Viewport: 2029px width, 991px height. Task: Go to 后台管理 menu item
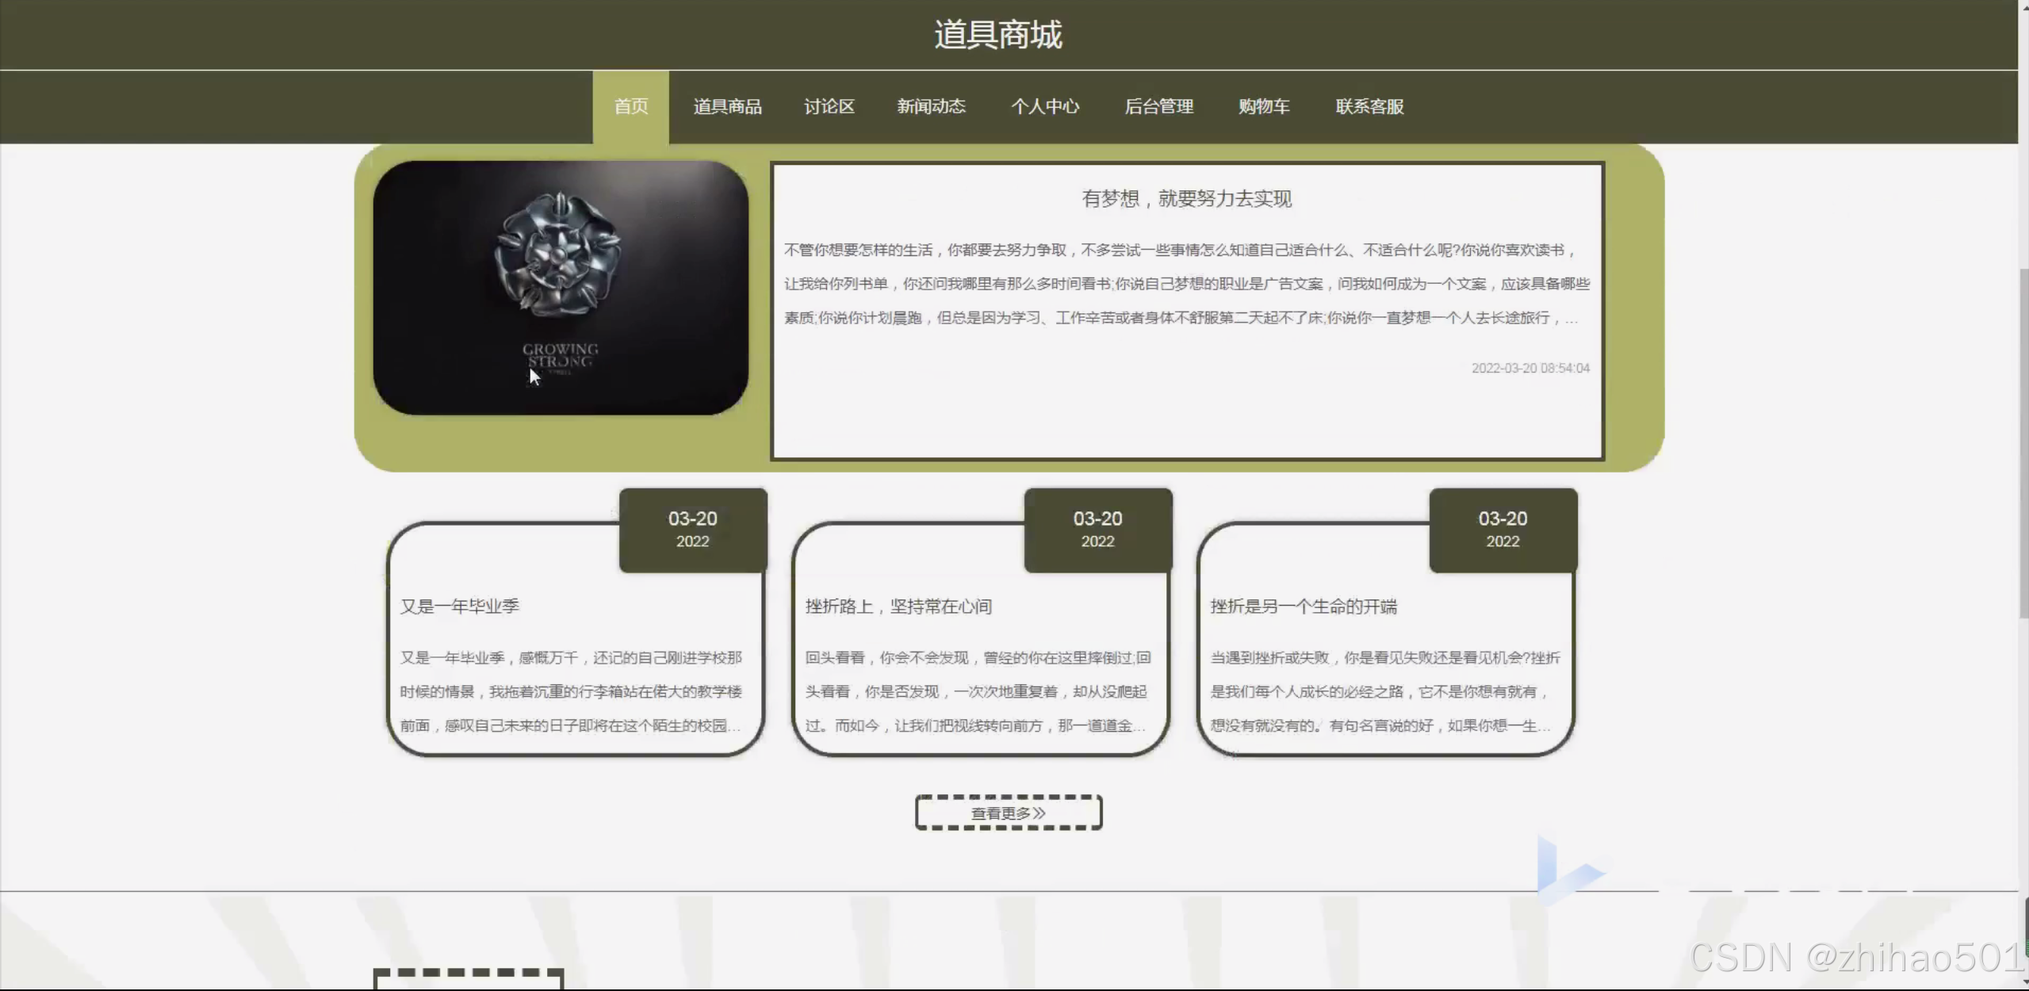click(x=1158, y=106)
